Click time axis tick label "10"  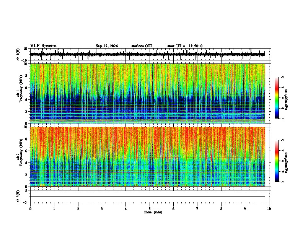click(269, 209)
